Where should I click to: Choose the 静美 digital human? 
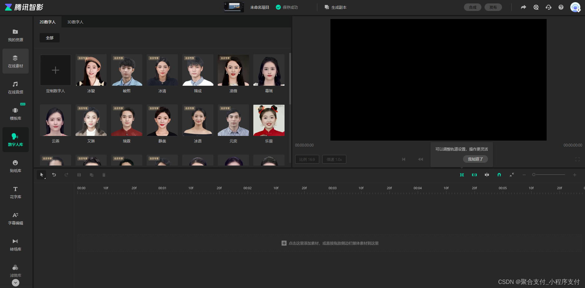[x=162, y=120]
